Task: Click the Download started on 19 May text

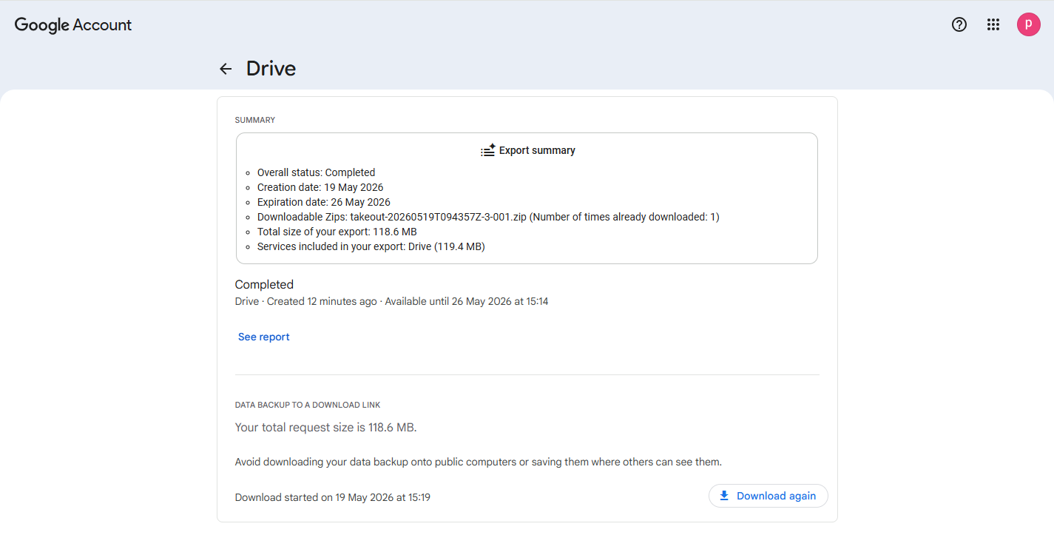Action: click(333, 497)
